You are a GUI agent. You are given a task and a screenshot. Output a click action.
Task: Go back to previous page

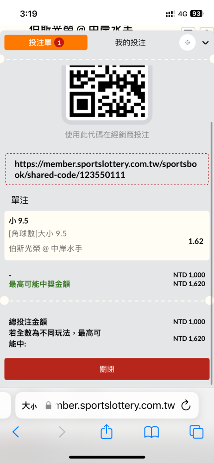tap(16, 432)
